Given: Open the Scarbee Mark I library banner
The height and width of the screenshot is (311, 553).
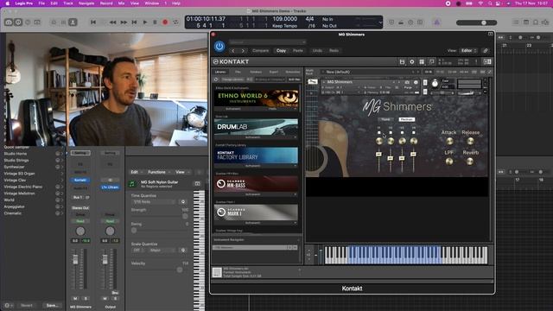Looking at the screenshot, I should [256, 213].
